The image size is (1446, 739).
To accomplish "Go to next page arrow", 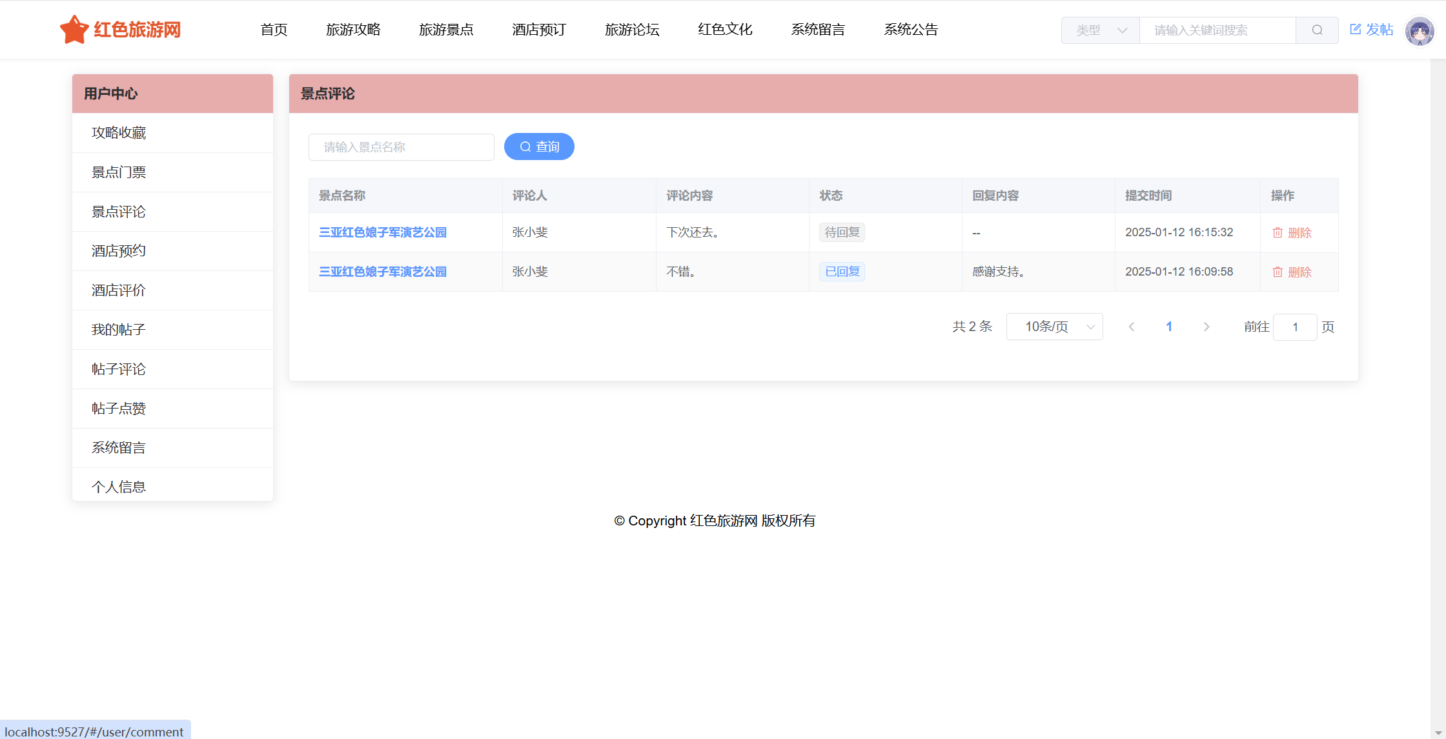I will (1206, 327).
